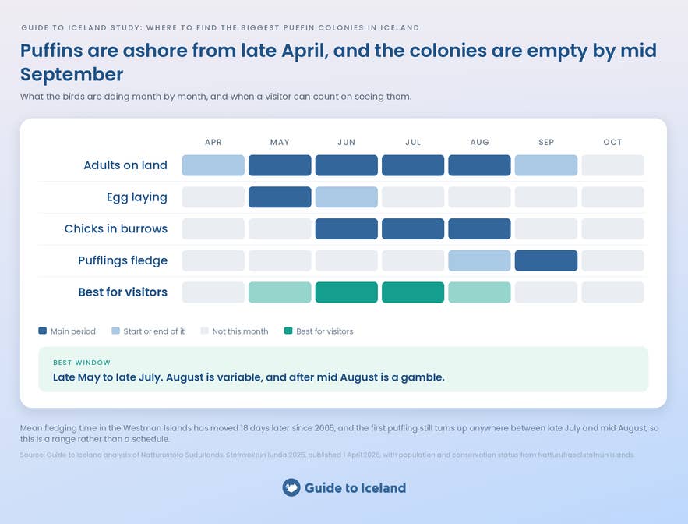The width and height of the screenshot is (688, 524).
Task: Select the Best for visitors June cell
Action: click(347, 292)
